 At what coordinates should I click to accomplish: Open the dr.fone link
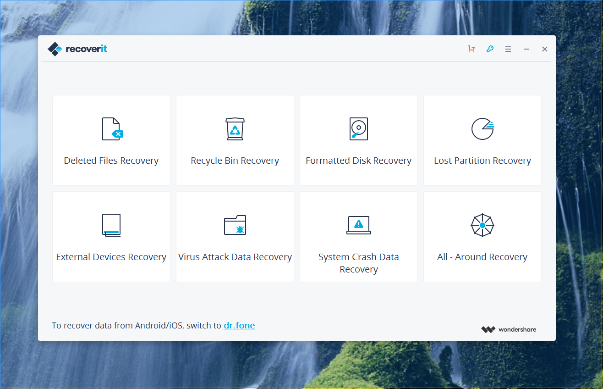239,326
